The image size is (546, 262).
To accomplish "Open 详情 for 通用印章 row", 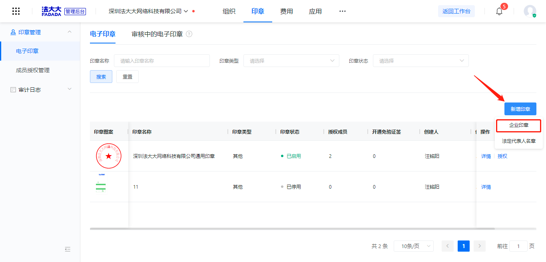I will click(486, 156).
